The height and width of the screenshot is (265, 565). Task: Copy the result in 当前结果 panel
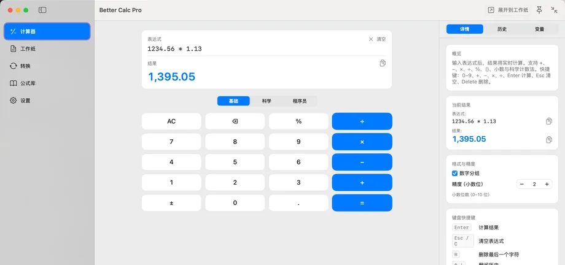point(549,139)
